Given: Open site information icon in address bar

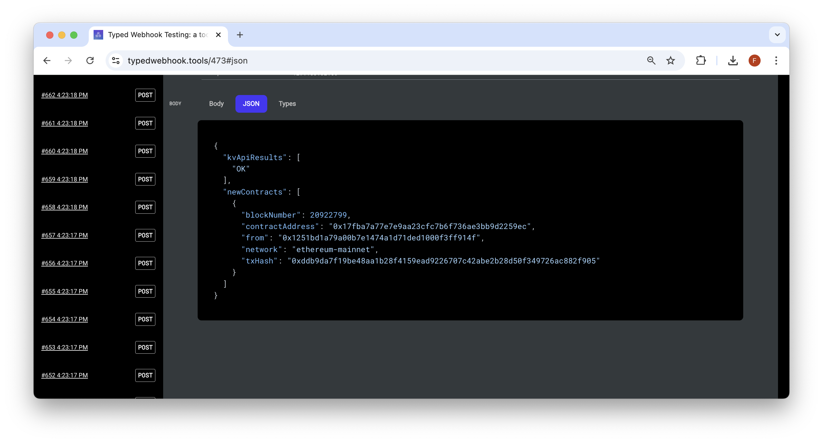Looking at the screenshot, I should pos(116,61).
